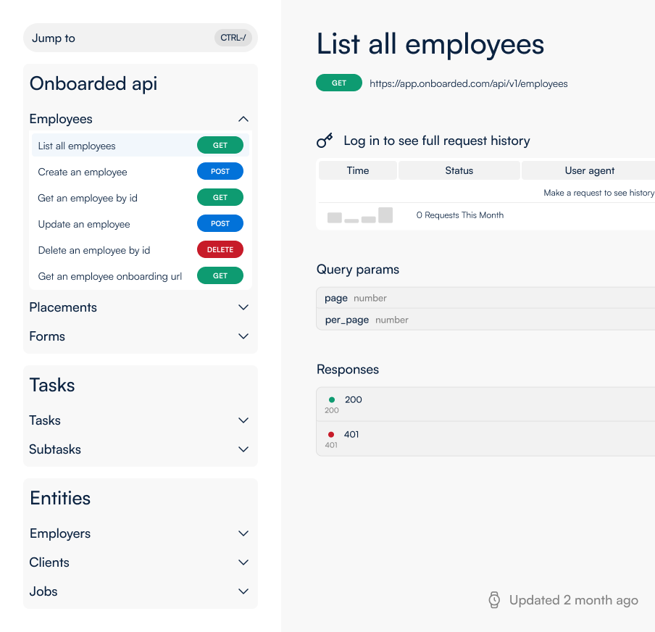This screenshot has width=655, height=632.
Task: Click Log in to see full request history
Action: 436,141
